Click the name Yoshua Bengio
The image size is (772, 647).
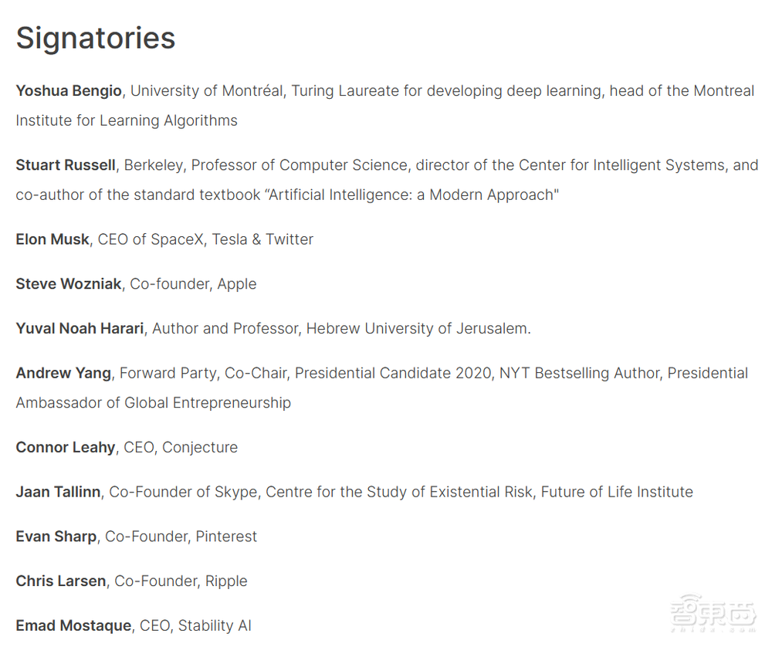coord(69,91)
